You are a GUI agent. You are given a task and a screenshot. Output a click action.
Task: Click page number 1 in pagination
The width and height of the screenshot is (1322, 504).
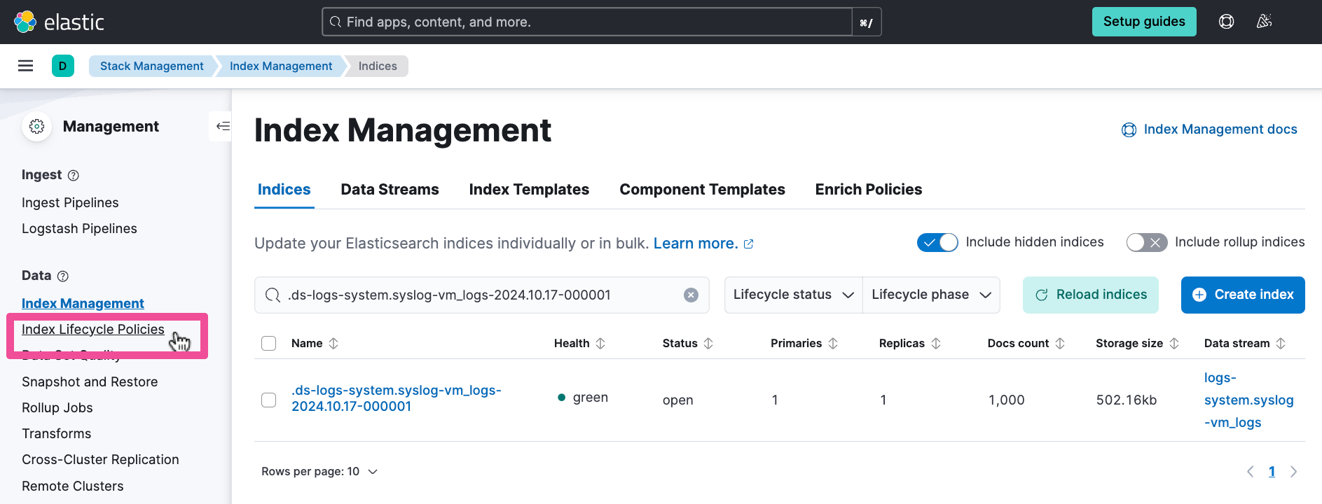point(1272,472)
